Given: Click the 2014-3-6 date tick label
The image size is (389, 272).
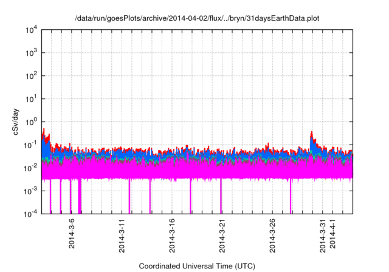Looking at the screenshot, I should [72, 233].
